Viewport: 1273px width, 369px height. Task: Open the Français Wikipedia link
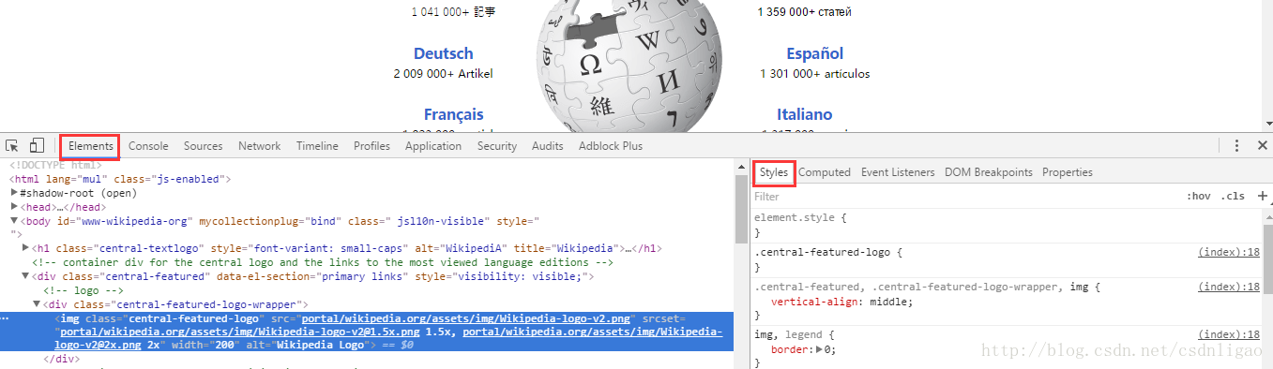pos(453,114)
